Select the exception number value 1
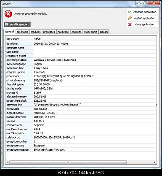The image size is (162, 176). click(x=35, y=141)
